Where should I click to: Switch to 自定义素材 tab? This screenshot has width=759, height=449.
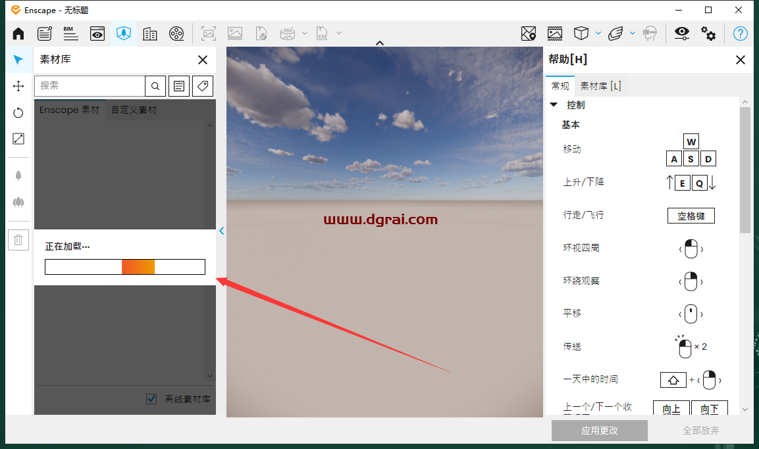coord(134,110)
